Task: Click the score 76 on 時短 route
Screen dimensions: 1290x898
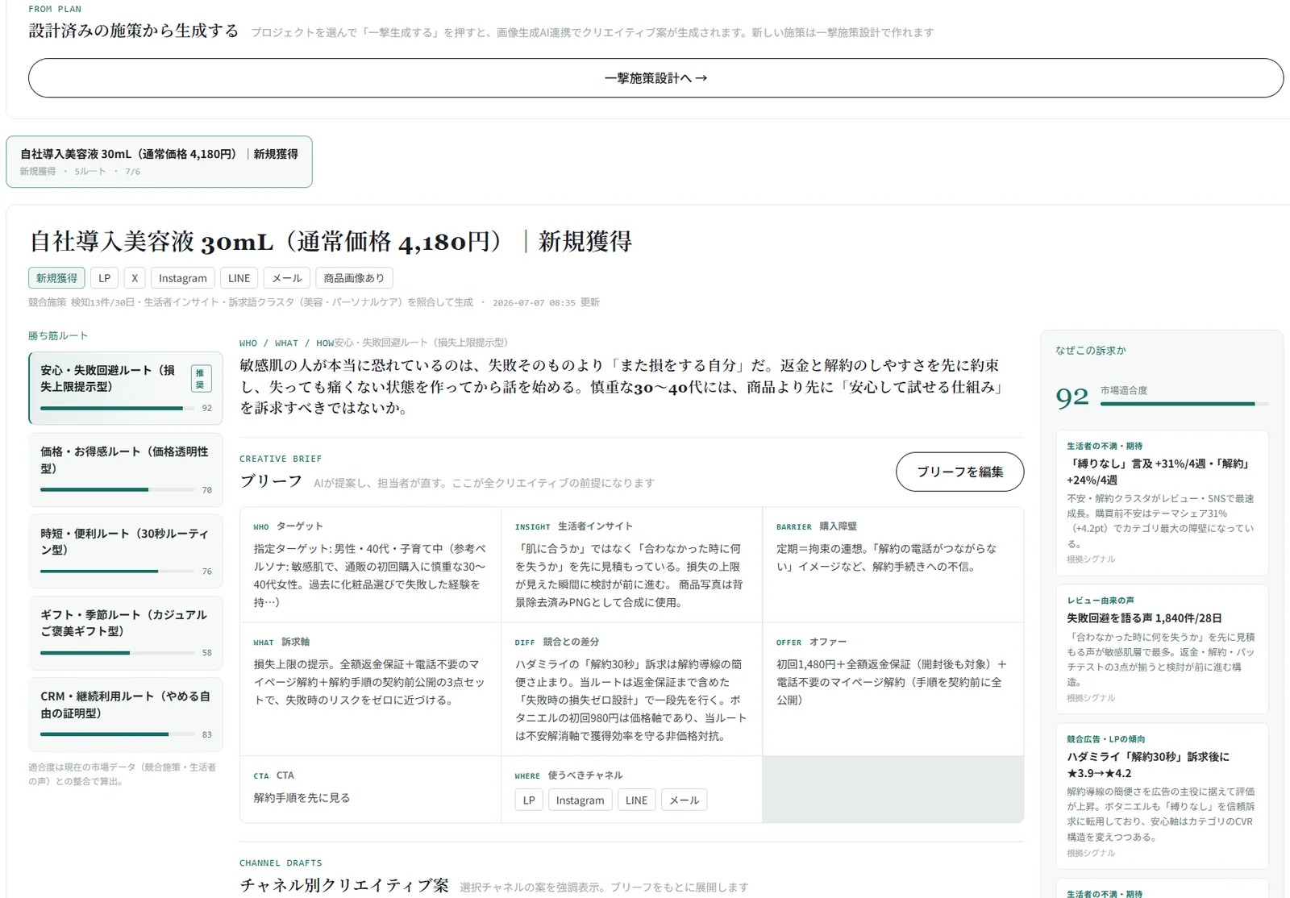Action: tap(207, 572)
